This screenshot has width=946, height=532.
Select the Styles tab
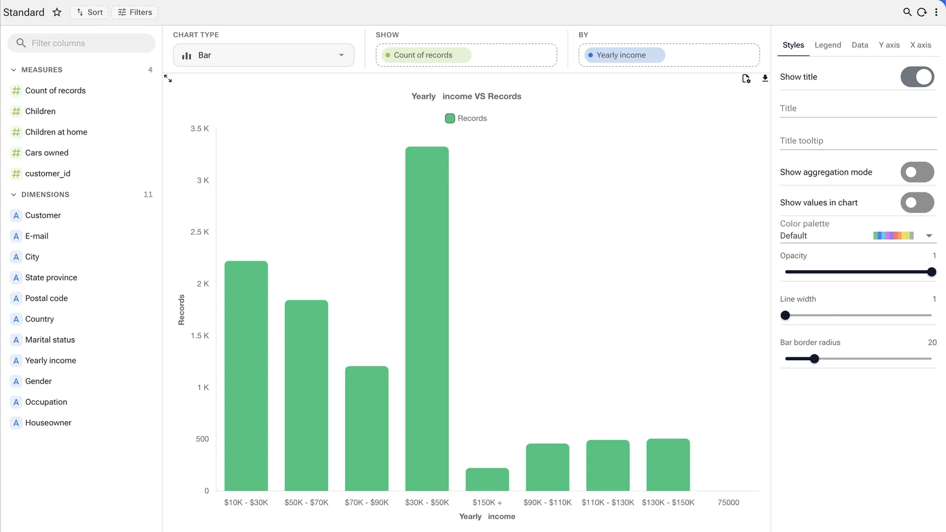793,45
